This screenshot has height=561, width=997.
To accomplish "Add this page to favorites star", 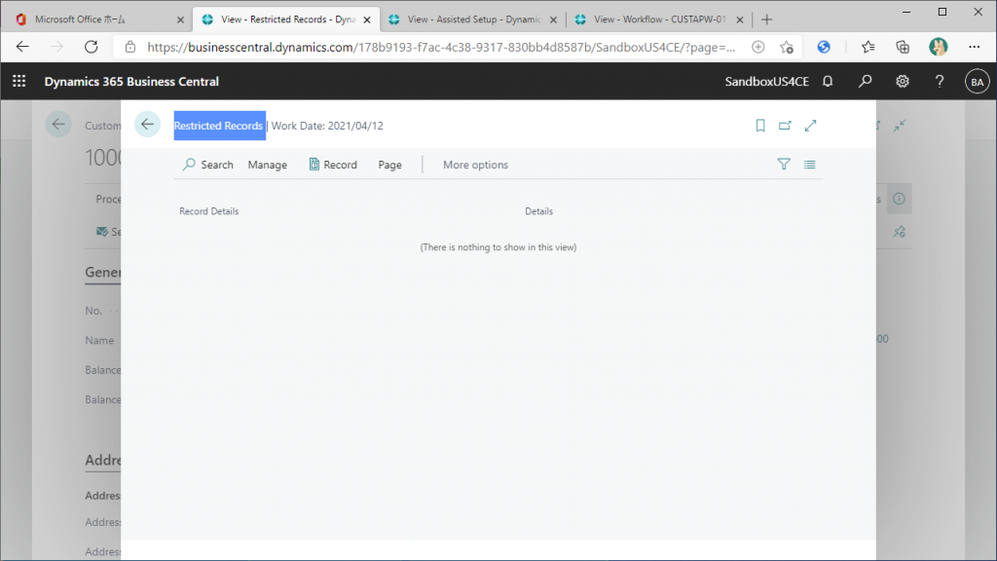I will click(x=787, y=47).
